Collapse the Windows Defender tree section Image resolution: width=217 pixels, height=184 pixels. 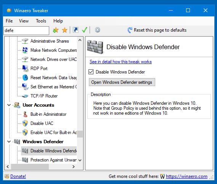click(x=9, y=142)
